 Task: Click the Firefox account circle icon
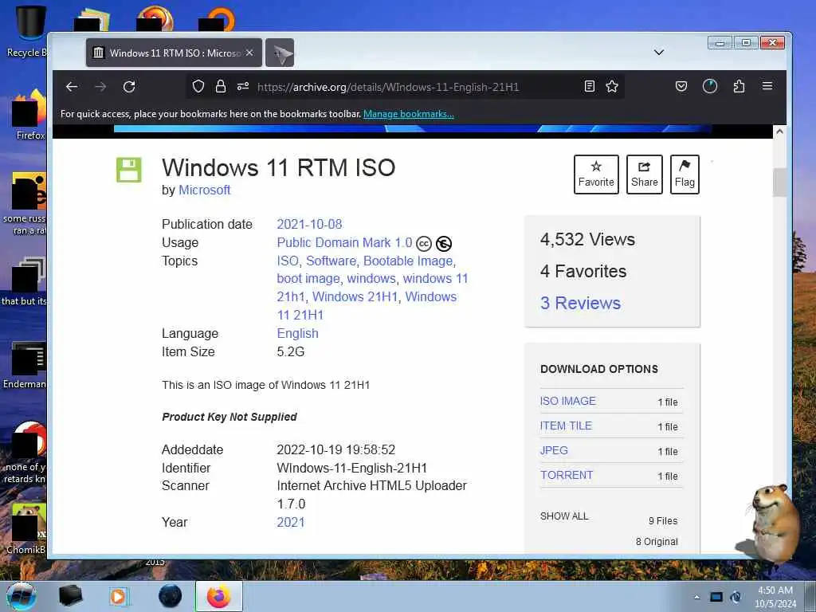pos(710,86)
